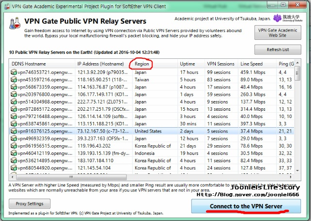Open Proxy Settings

[x=30, y=204]
